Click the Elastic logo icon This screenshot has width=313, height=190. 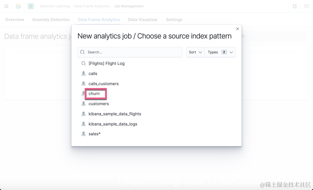tap(18, 6)
